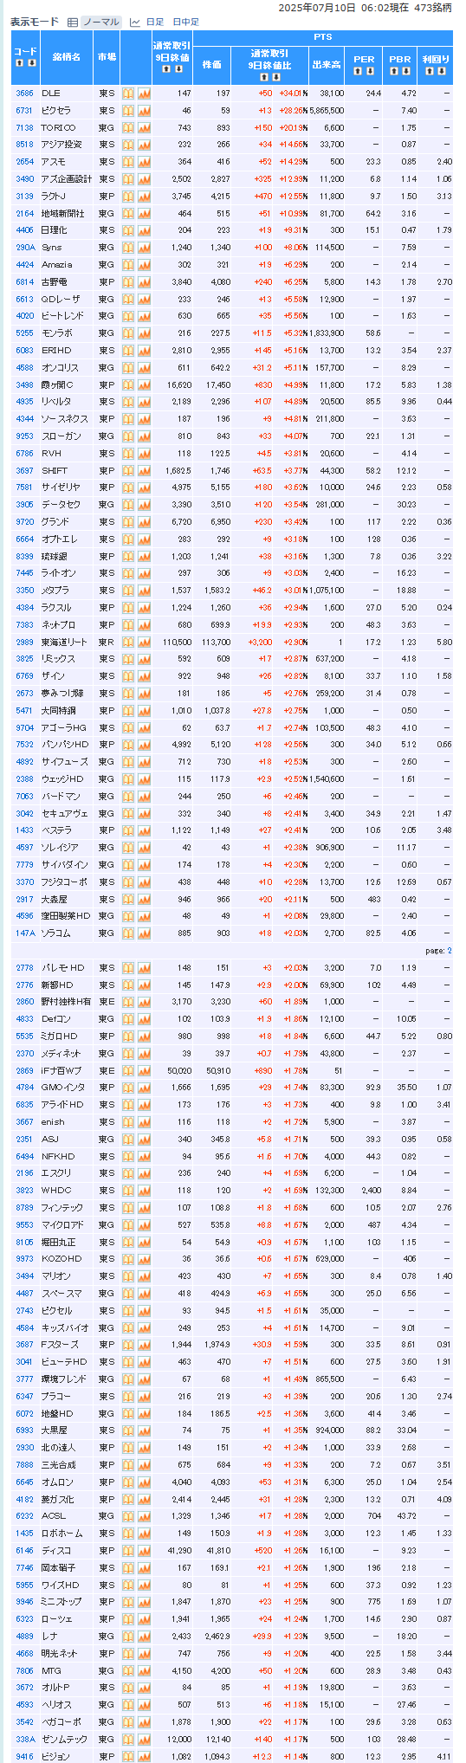Click the 市場 column header
The height and width of the screenshot is (1763, 466).
tap(107, 56)
